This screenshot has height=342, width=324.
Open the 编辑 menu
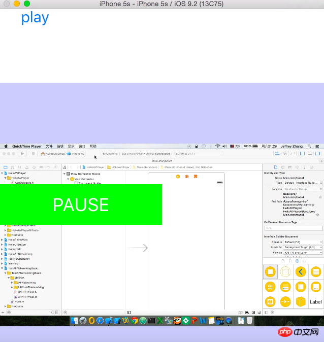[60, 146]
